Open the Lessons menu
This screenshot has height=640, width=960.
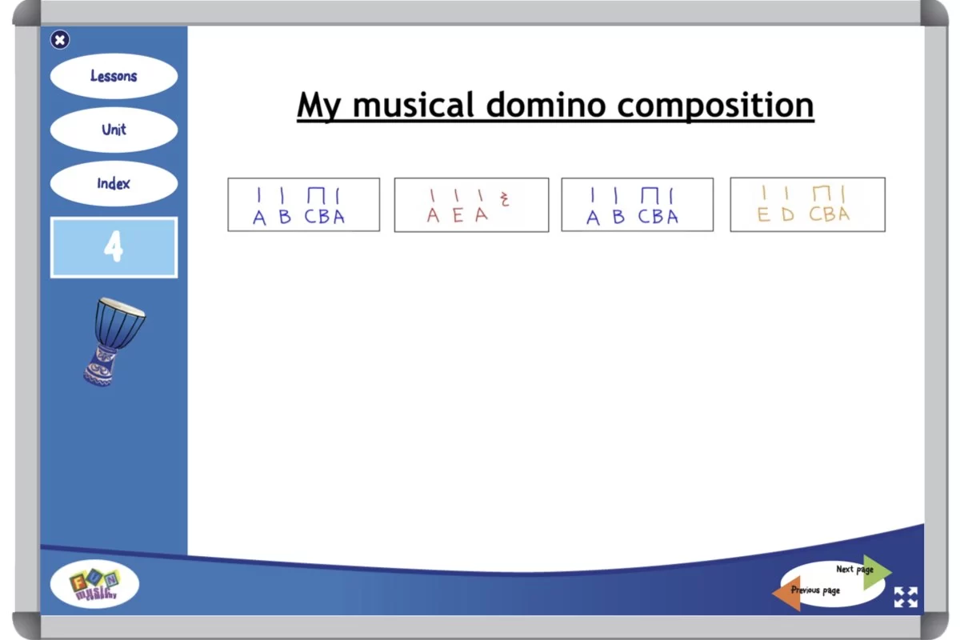(114, 75)
